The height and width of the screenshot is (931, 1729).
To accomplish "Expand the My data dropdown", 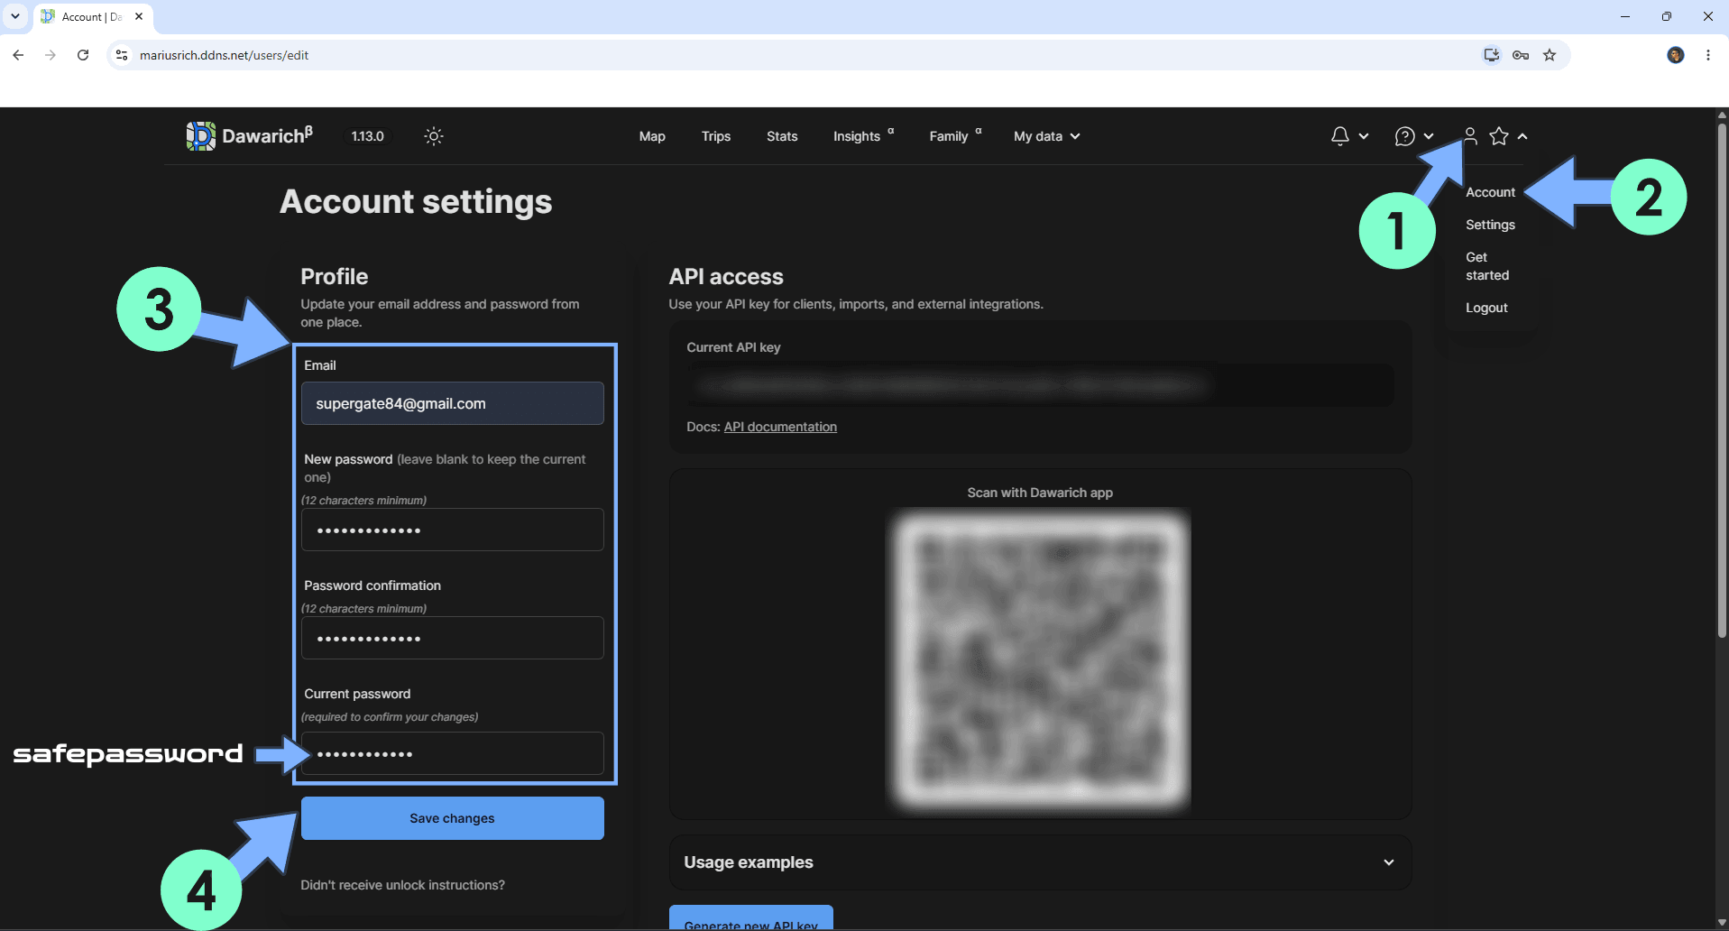I will 1046,136.
